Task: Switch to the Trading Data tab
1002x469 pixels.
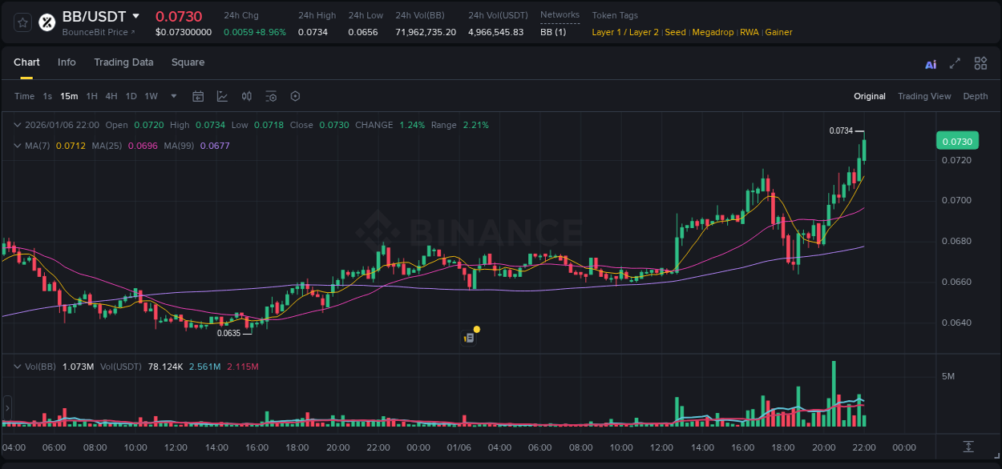Action: click(x=123, y=62)
